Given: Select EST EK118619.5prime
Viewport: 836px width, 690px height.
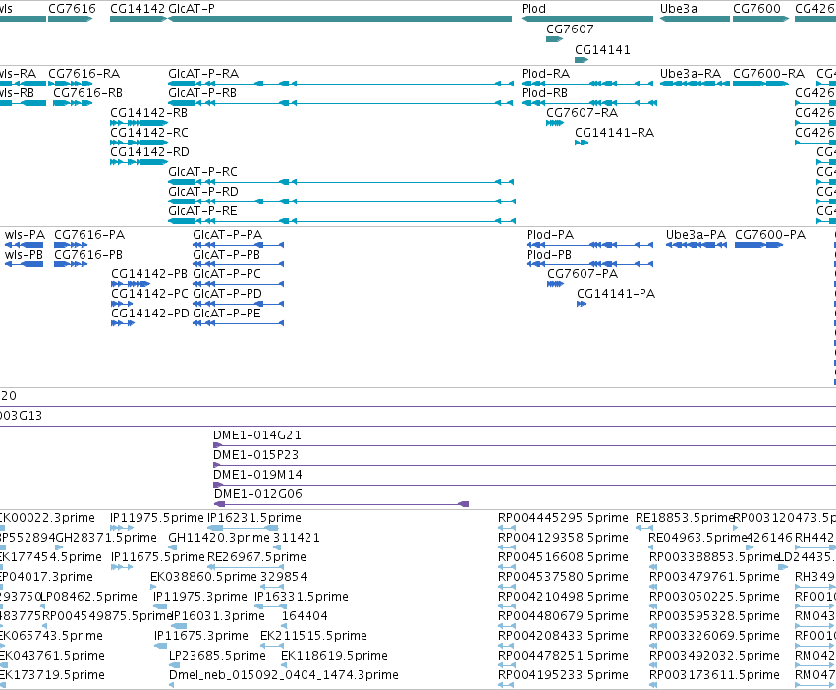Looking at the screenshot, I should click(x=335, y=656).
